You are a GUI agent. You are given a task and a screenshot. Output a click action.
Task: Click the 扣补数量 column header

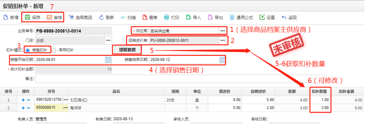click(x=320, y=92)
